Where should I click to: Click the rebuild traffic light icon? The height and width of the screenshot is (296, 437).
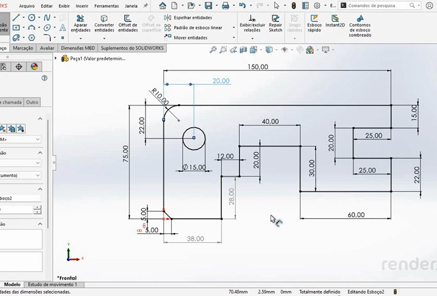coord(293,6)
